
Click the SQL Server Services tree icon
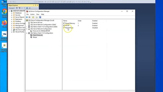[29, 22]
